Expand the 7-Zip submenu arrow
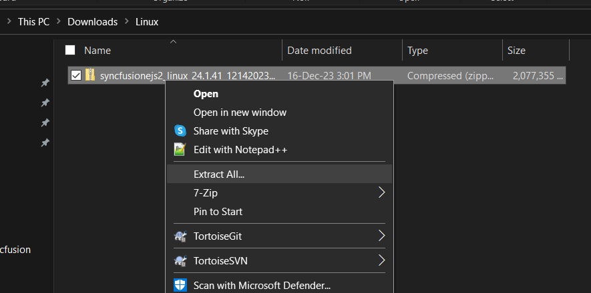 pyautogui.click(x=382, y=192)
